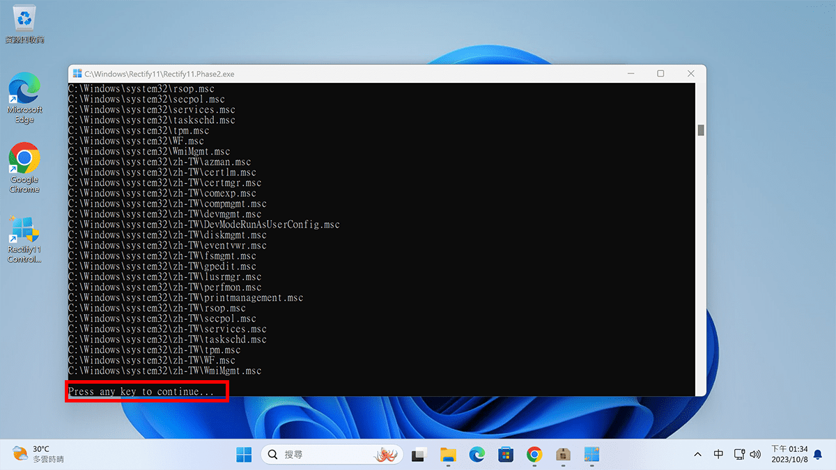This screenshot has width=836, height=470.
Task: Click the console window vertical scrollbar thumb
Action: coord(701,130)
